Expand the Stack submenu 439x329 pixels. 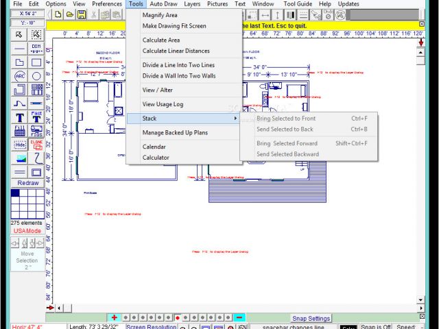tap(184, 119)
